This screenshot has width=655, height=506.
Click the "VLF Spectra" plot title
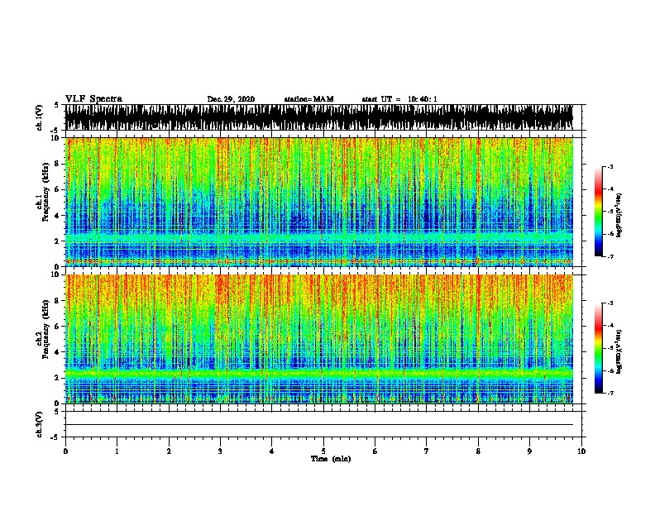click(x=93, y=99)
